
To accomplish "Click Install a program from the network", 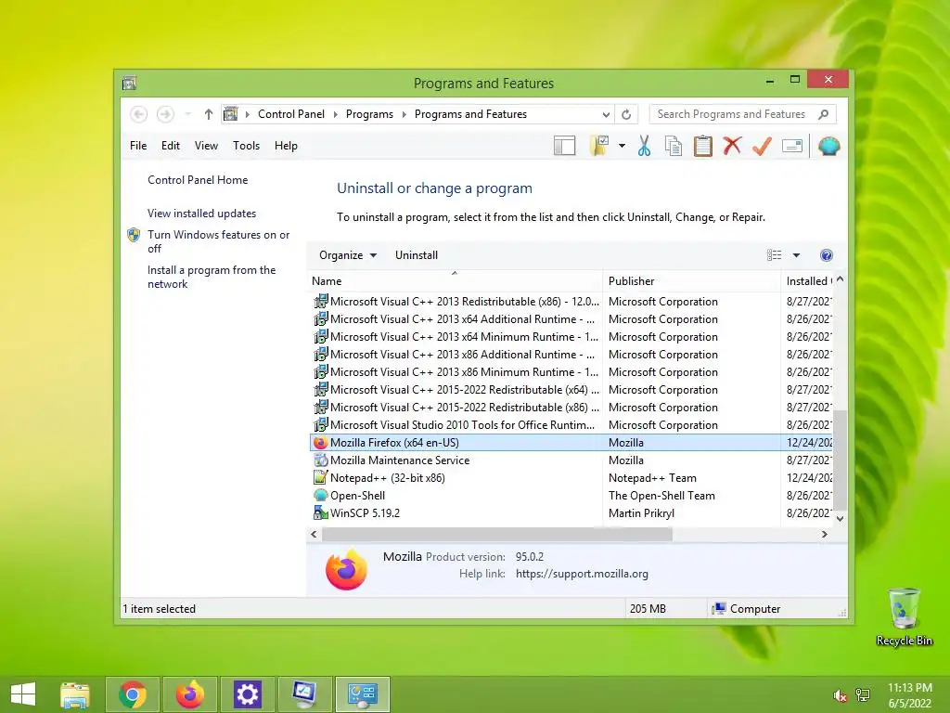I will [x=212, y=277].
